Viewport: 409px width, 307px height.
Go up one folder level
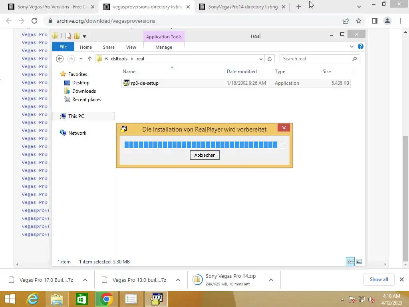click(x=90, y=59)
